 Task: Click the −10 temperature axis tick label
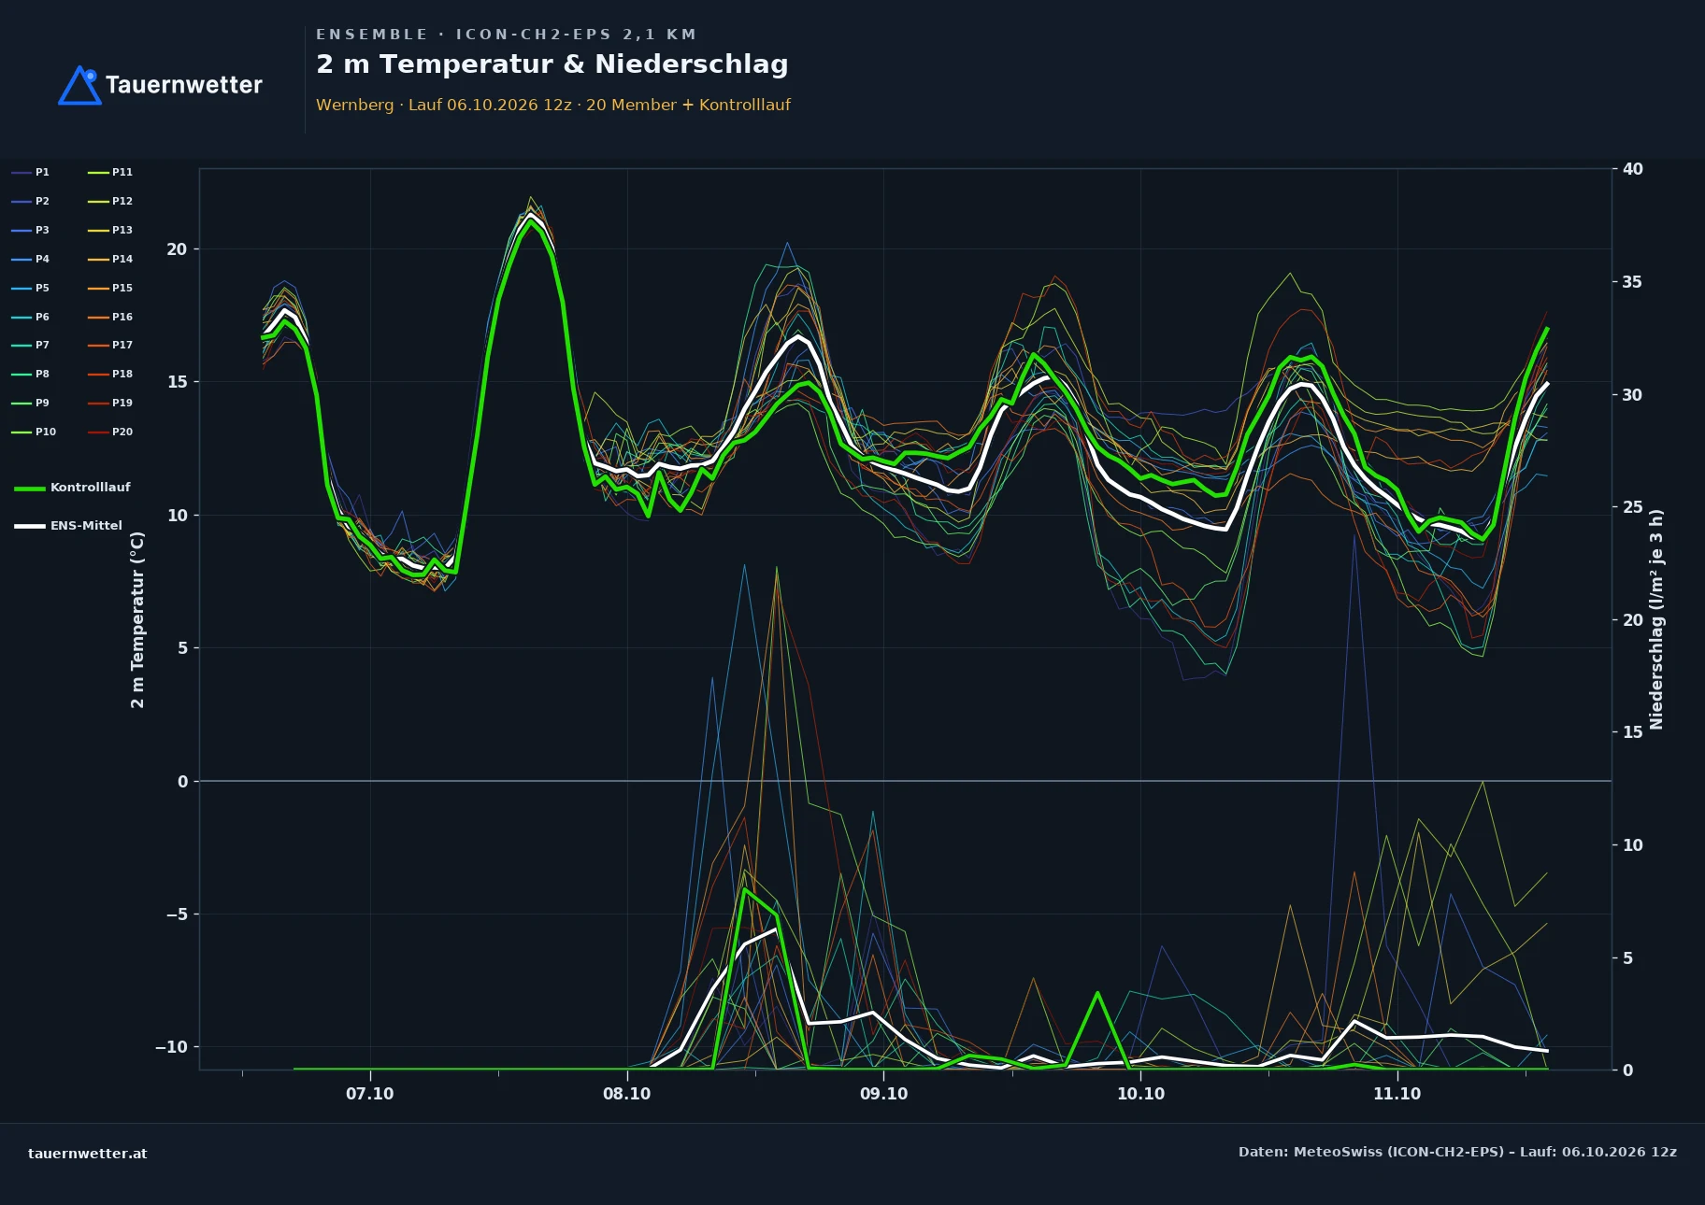coord(171,1047)
